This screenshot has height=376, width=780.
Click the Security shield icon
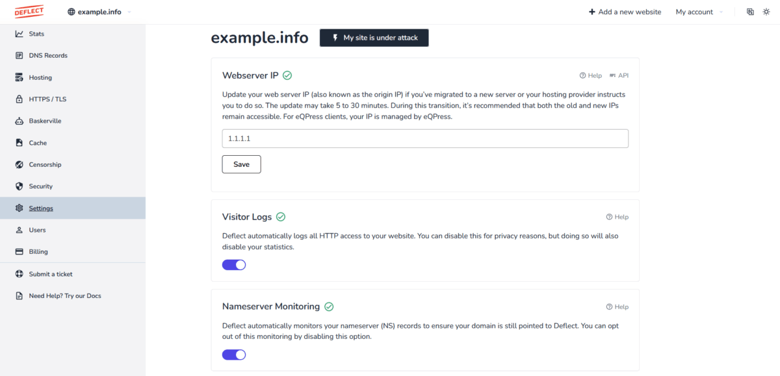(19, 186)
